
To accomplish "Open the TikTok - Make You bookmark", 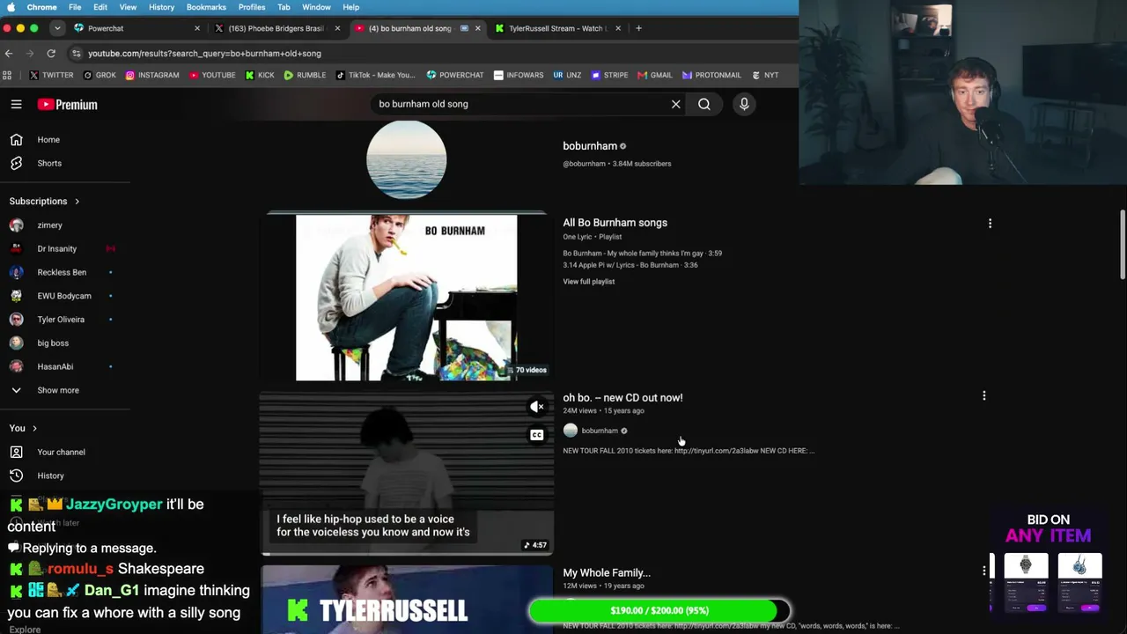I will (376, 75).
